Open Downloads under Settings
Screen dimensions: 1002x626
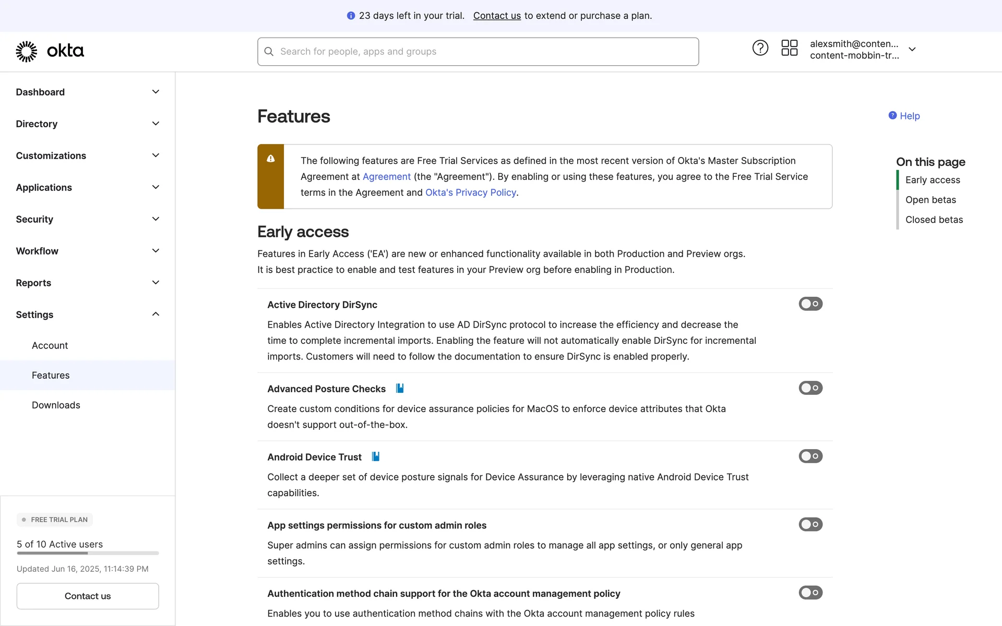point(56,405)
